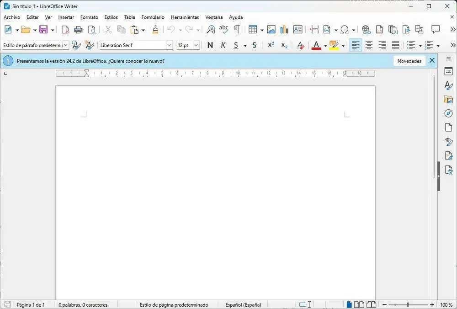The height and width of the screenshot is (309, 457).
Task: Open the Navigator from the sidebar
Action: coord(448,113)
